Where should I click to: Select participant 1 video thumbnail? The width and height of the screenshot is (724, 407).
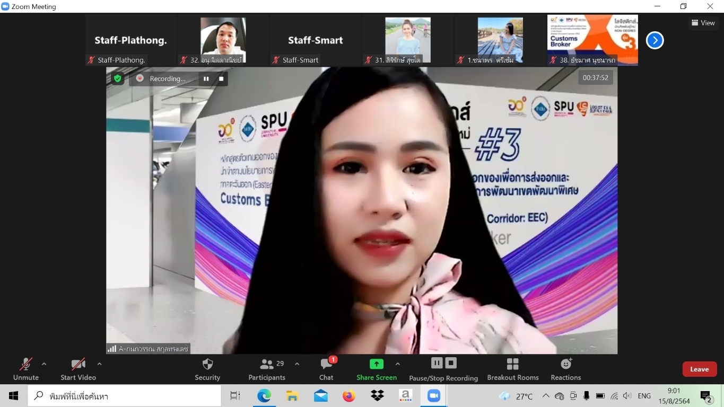[x=500, y=40]
